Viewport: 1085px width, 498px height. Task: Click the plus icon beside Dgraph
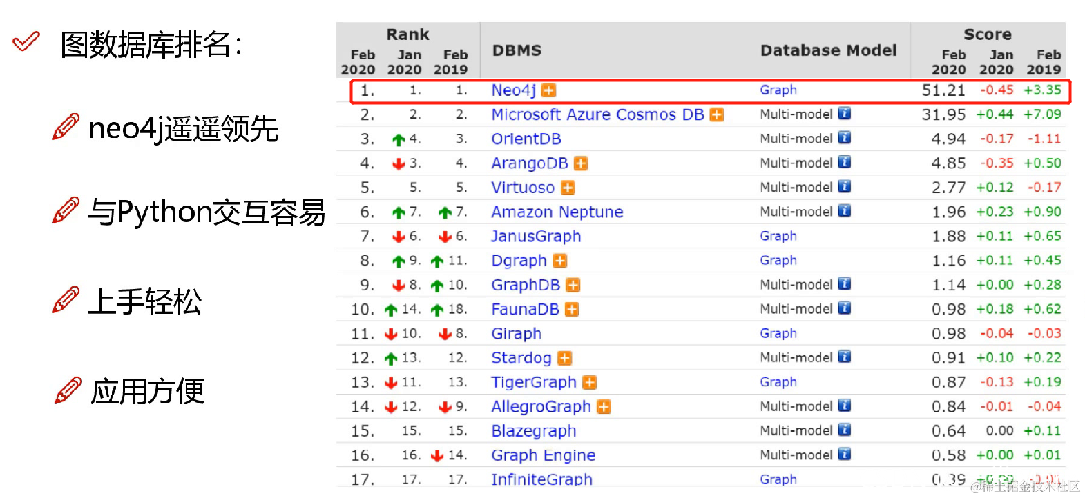coord(560,261)
